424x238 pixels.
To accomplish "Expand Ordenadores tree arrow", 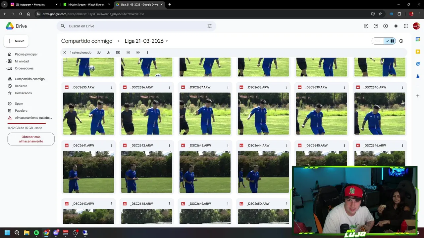I will pos(6,68).
